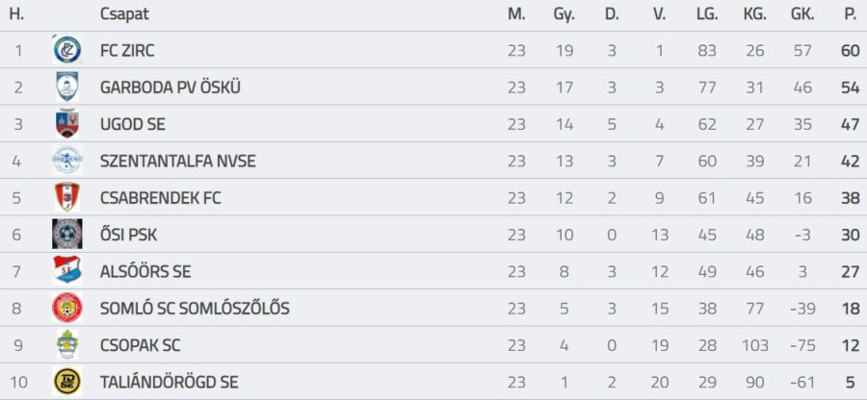
Task: Click the Gy. wins column header
Action: (x=564, y=14)
